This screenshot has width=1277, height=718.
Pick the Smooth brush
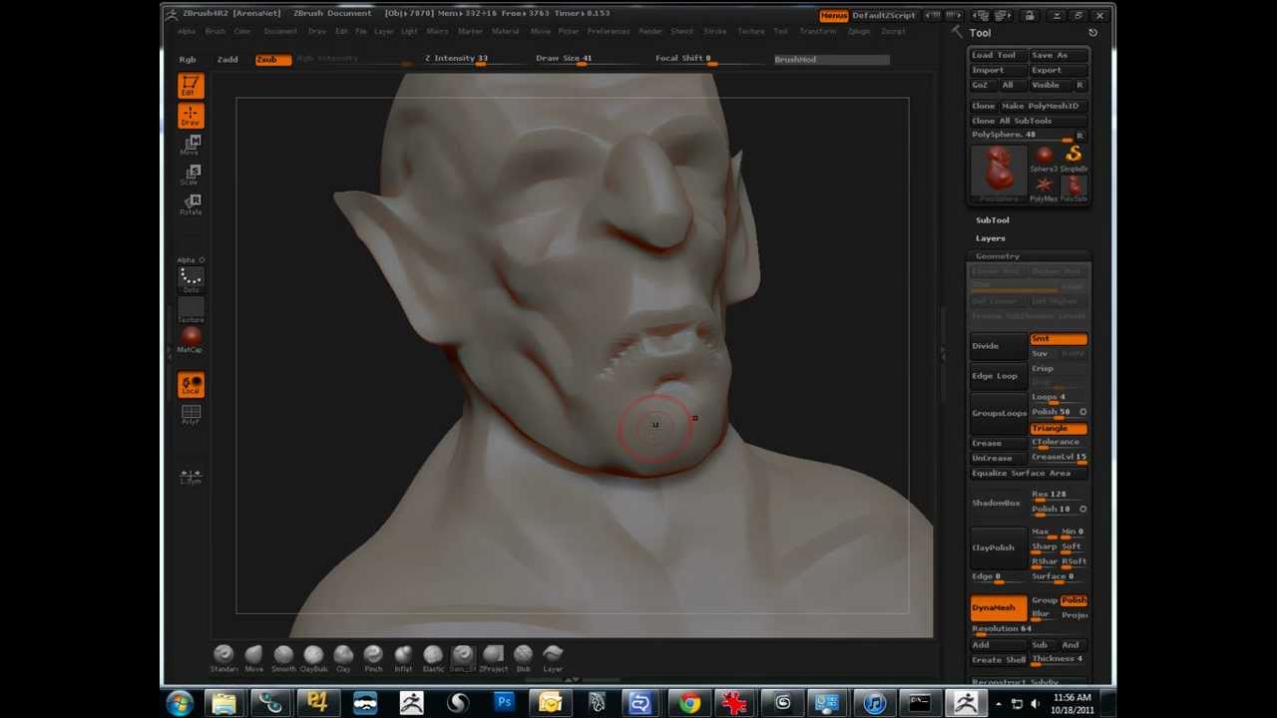coord(283,658)
